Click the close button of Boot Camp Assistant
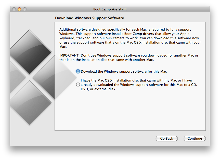 (14, 9)
